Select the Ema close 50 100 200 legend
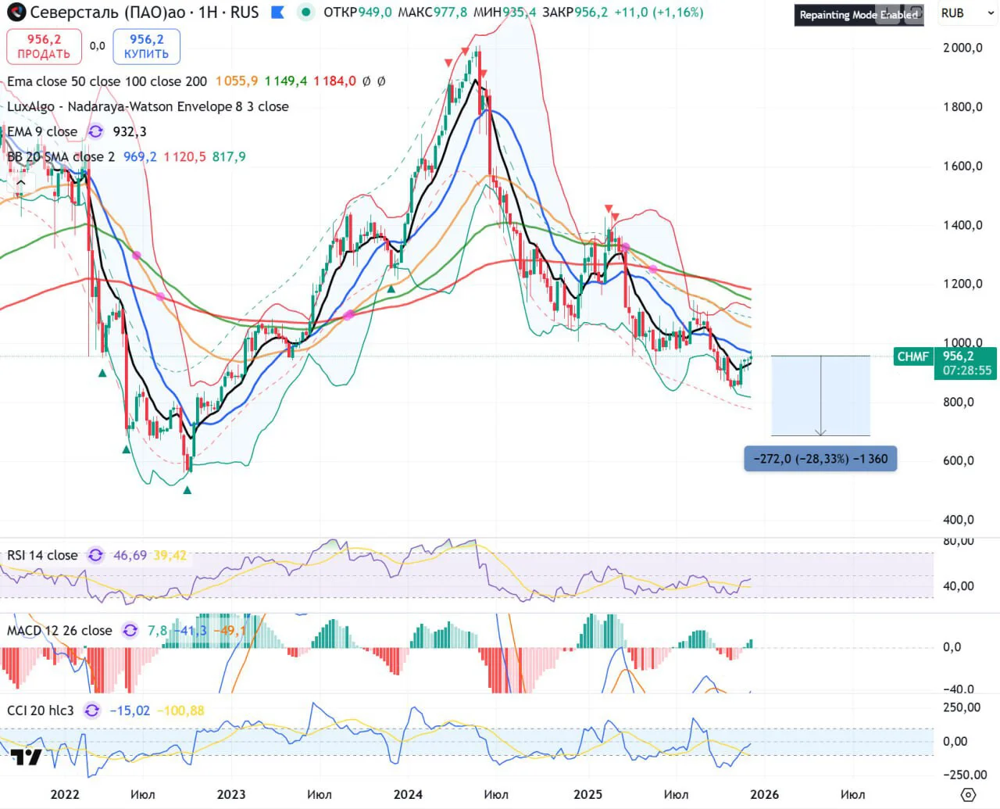 pos(107,81)
